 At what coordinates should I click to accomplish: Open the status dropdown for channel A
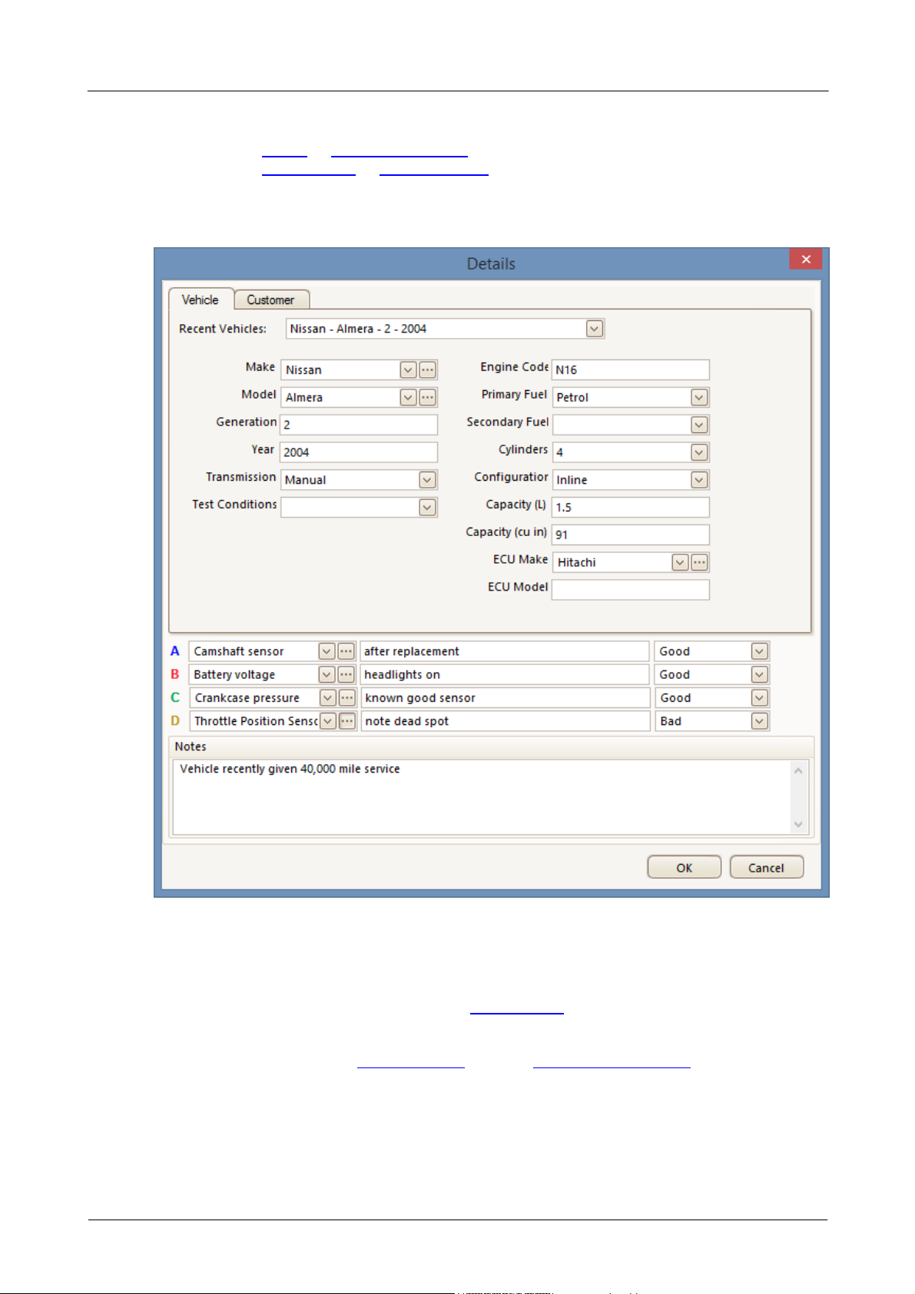tap(759, 651)
